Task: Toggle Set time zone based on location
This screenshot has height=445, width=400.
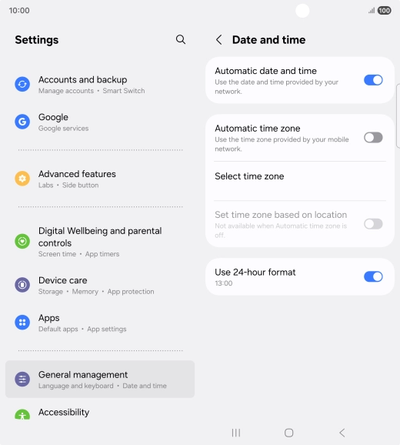Action: tap(373, 224)
